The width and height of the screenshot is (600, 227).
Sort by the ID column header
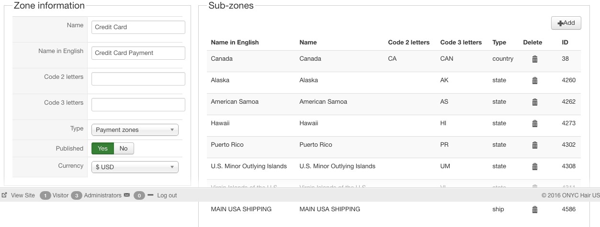click(x=565, y=43)
